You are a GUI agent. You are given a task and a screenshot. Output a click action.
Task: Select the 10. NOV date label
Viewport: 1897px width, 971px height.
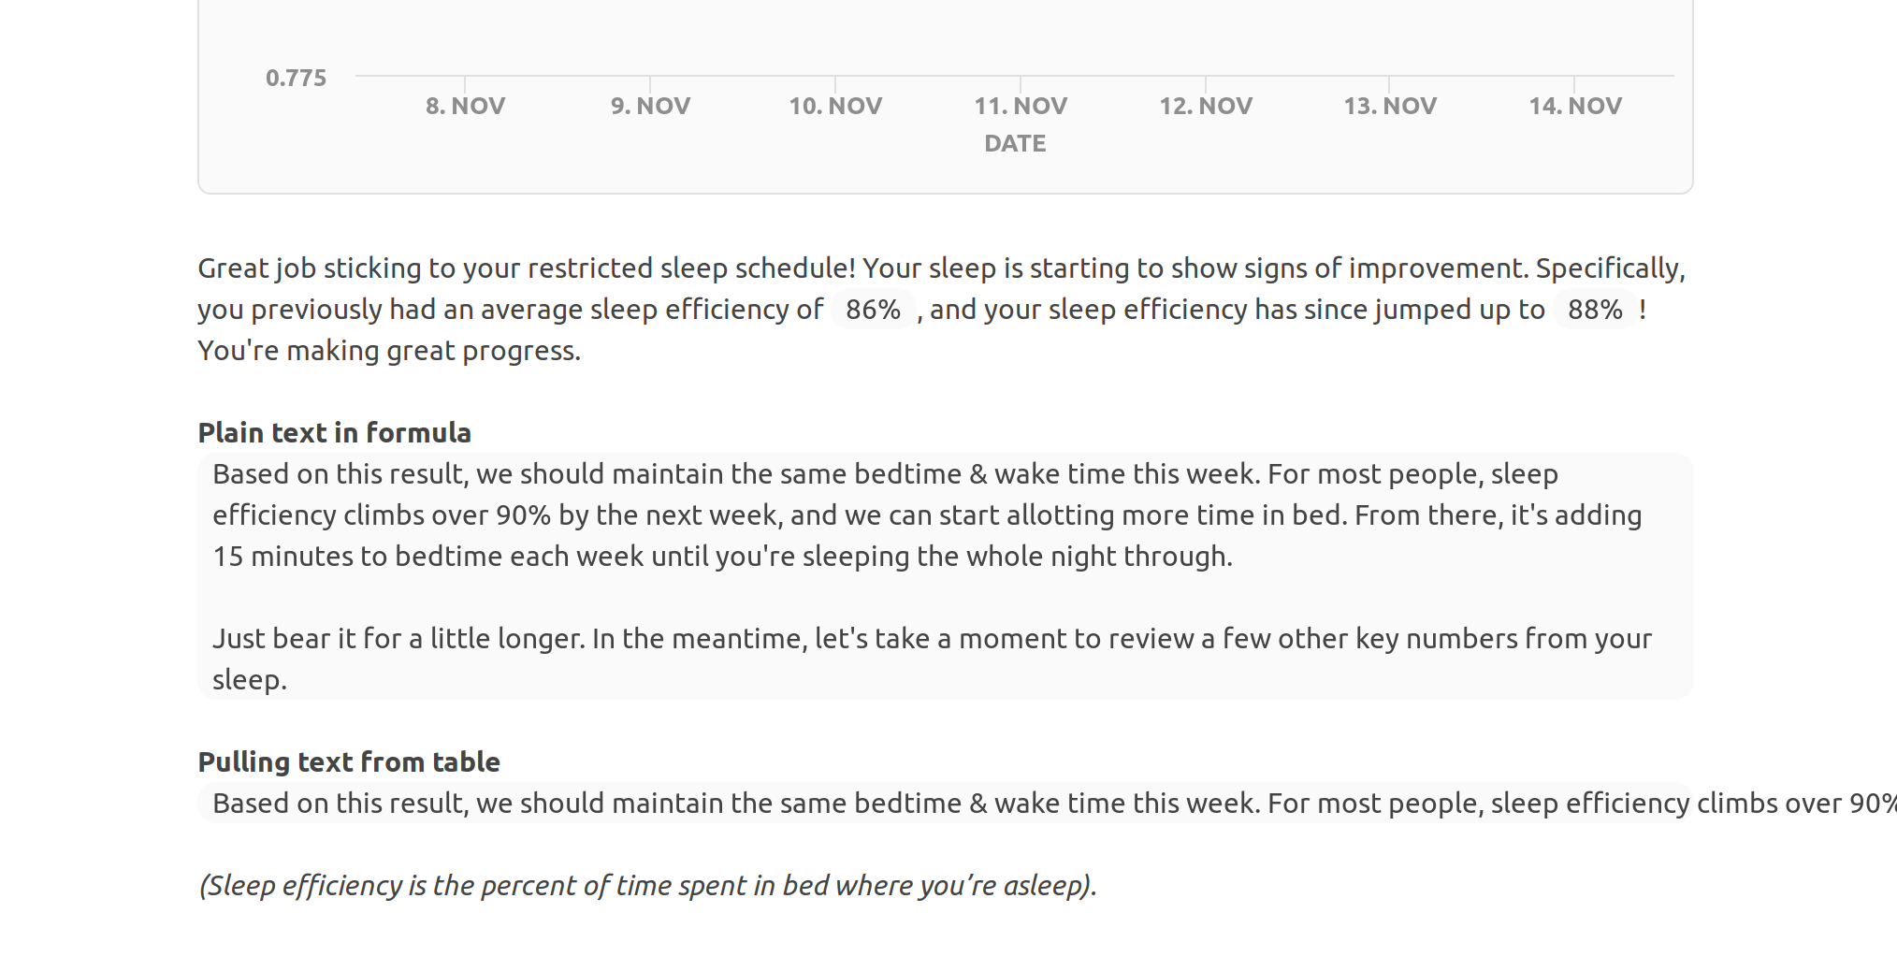[x=835, y=106]
